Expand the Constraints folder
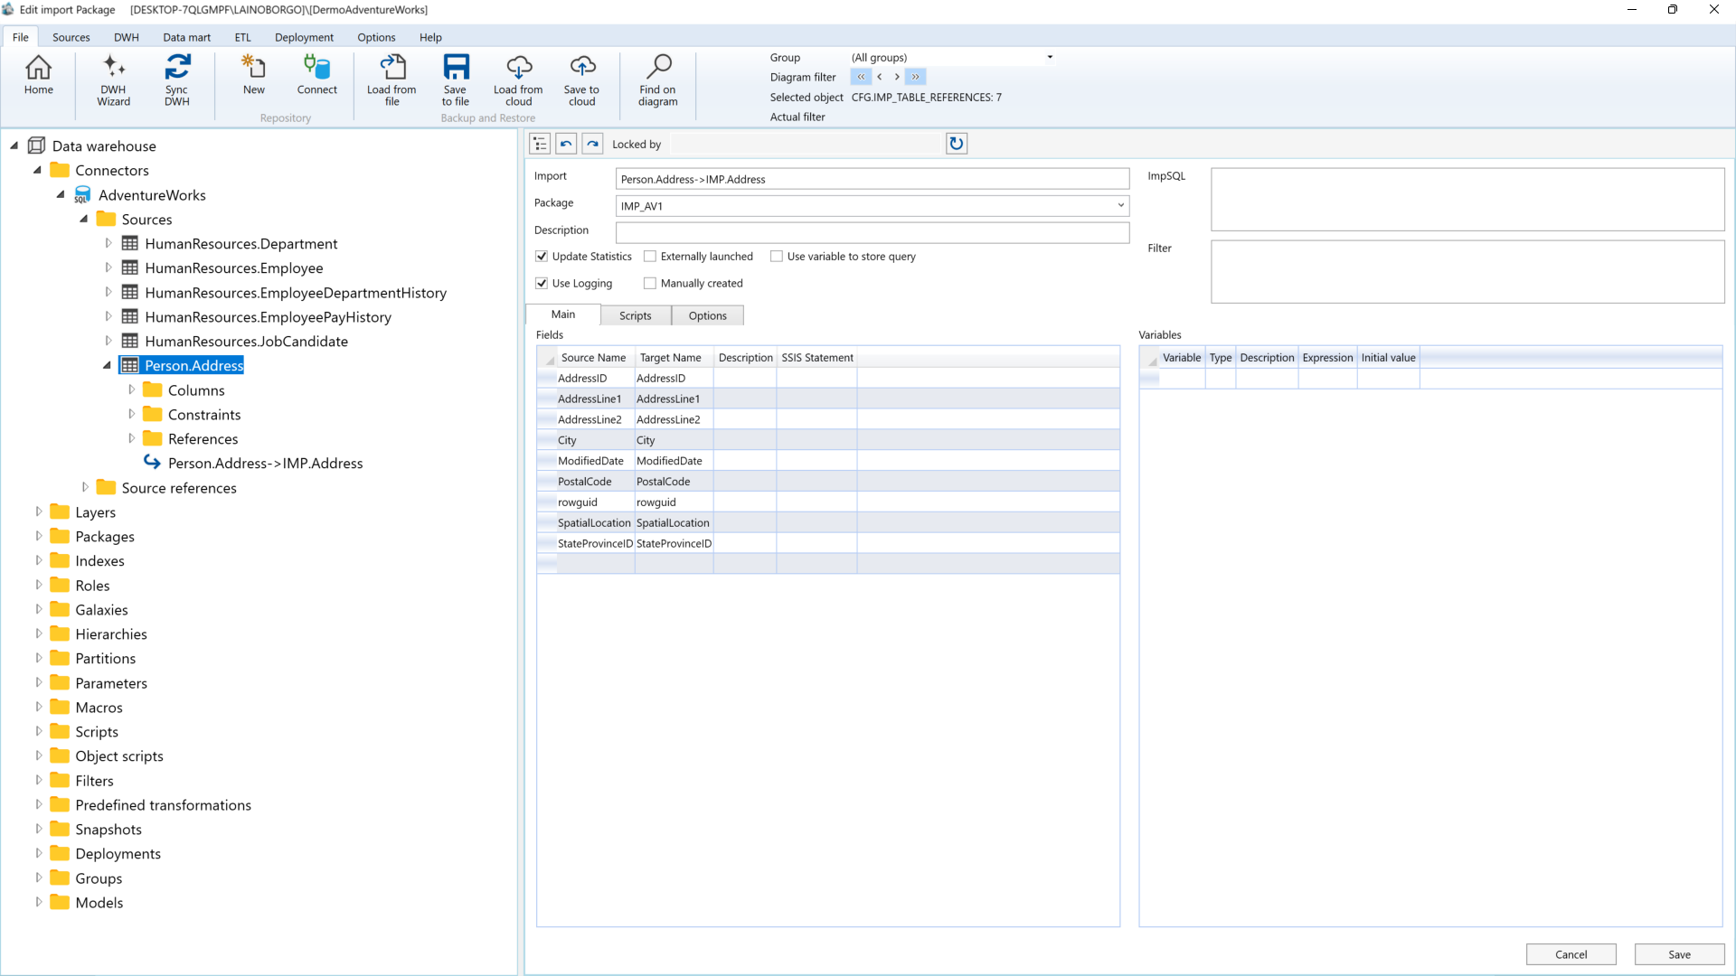Viewport: 1736px width, 976px height. click(x=131, y=414)
